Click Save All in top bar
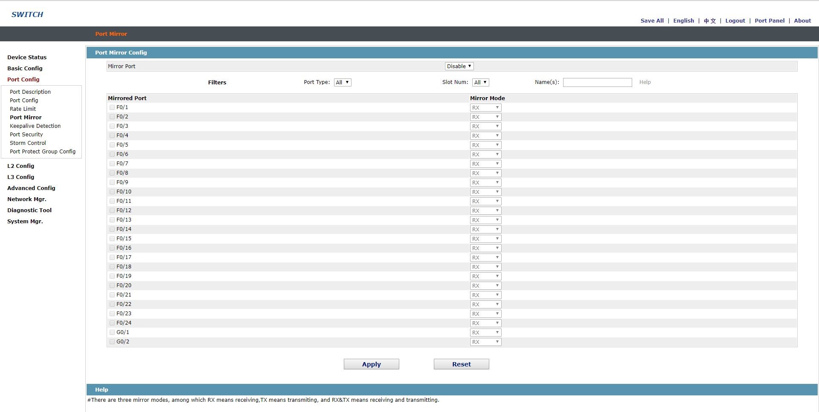This screenshot has height=412, width=819. [x=652, y=21]
